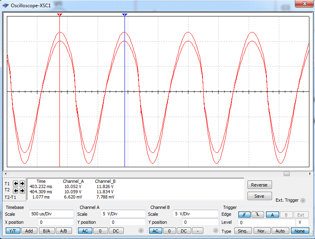This screenshot has height=239, width=315.
Task: Set Channel B to DC coupling
Action: [x=184, y=231]
